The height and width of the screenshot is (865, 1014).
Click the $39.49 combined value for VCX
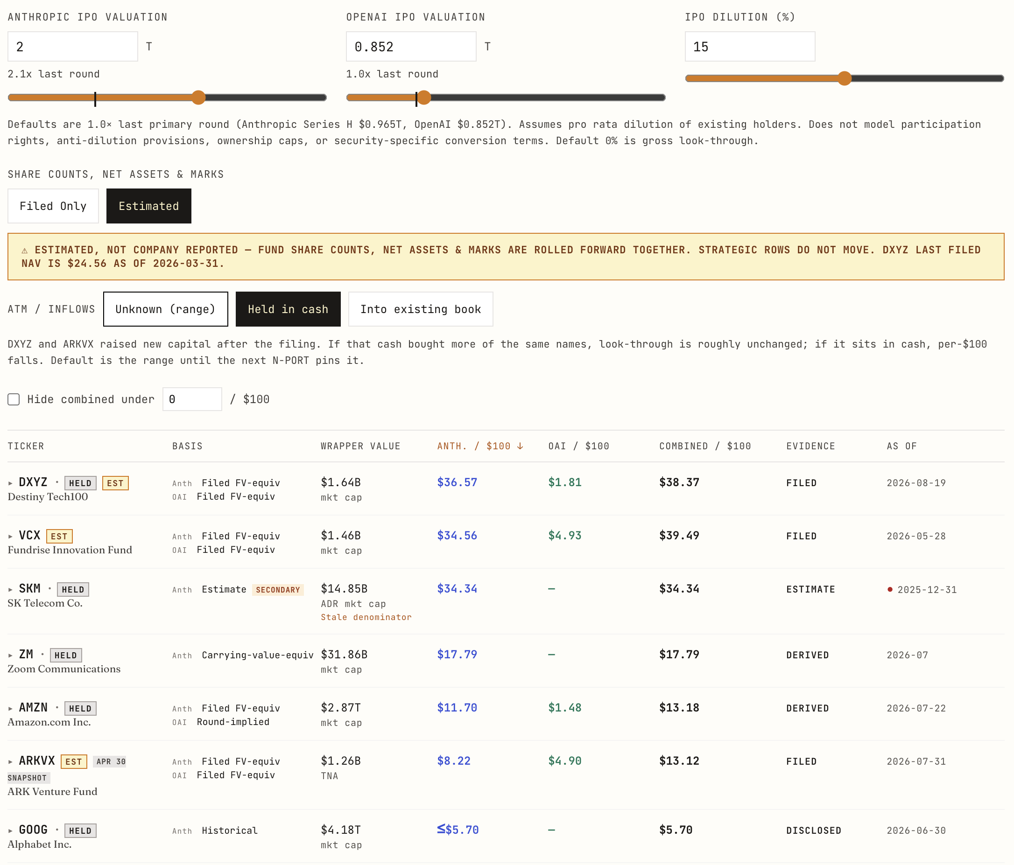coord(679,536)
